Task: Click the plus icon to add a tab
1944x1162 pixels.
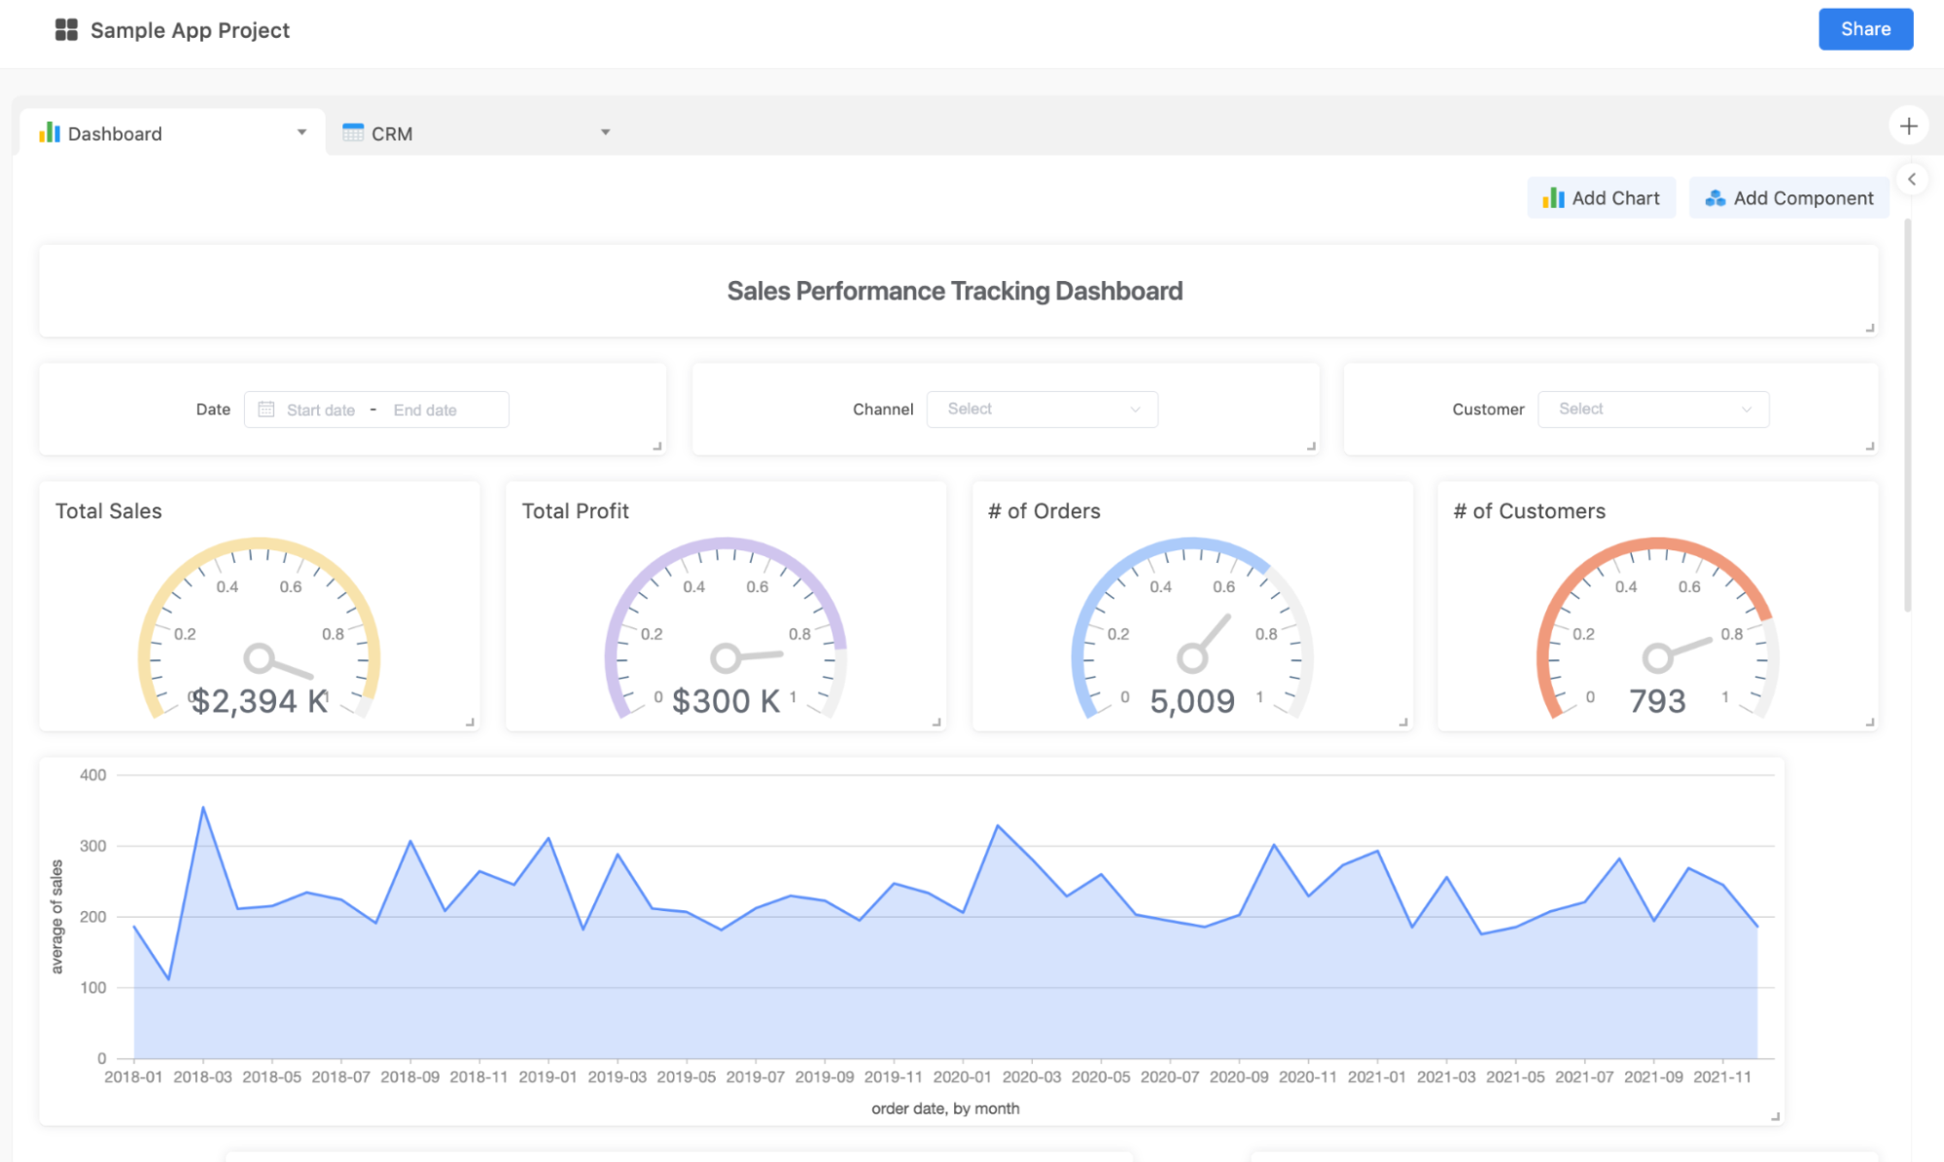Action: (1908, 126)
